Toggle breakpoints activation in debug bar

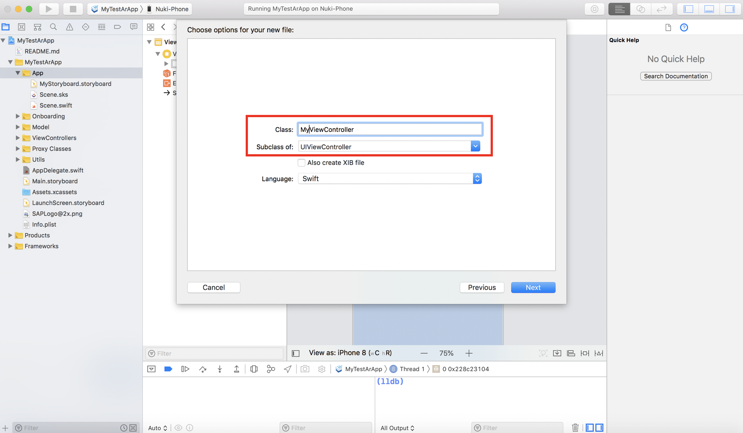tap(168, 369)
